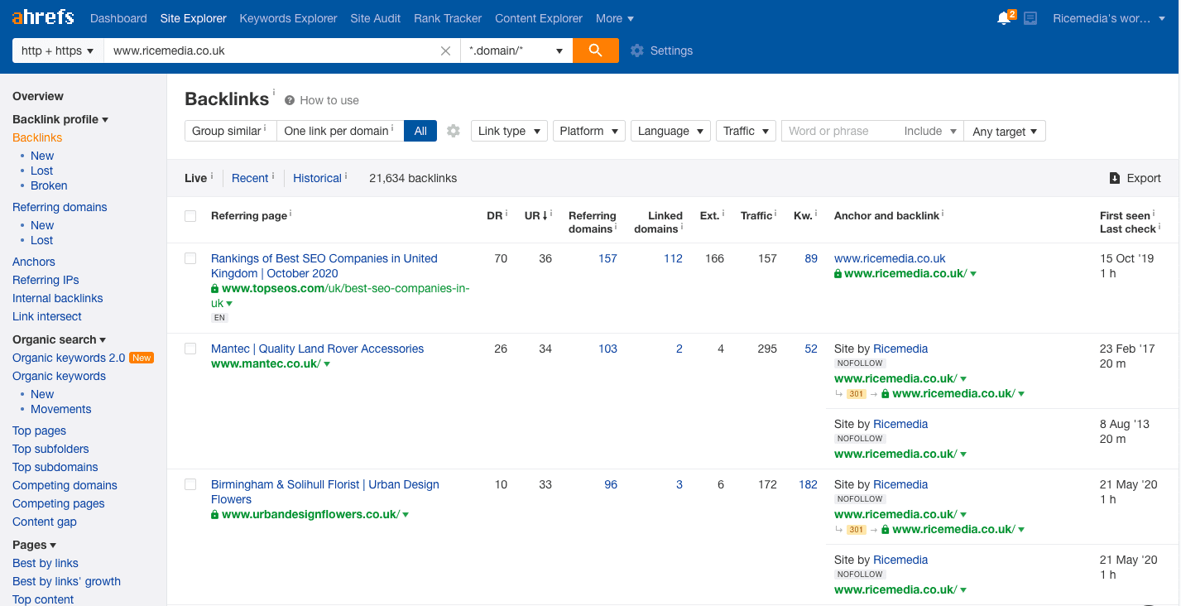Collapse the Organic search section
This screenshot has height=606, width=1181.
(60, 339)
